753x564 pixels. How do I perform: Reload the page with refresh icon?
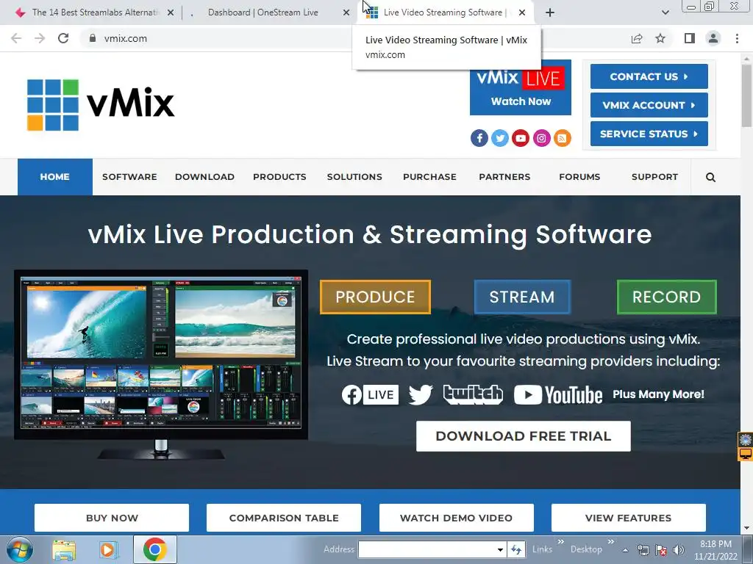(x=63, y=38)
